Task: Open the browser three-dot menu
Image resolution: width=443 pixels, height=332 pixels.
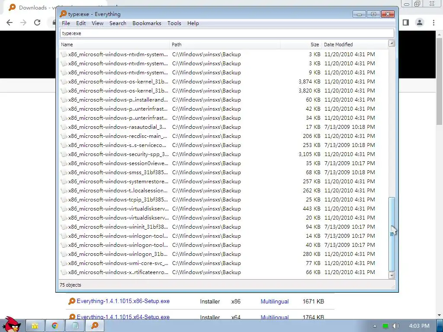Action: coord(433,22)
